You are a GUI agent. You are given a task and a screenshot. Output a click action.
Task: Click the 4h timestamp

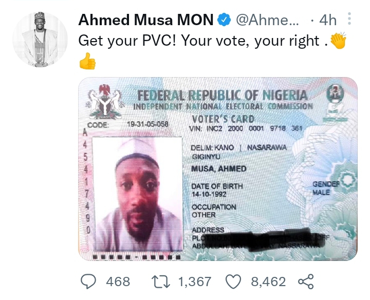coord(328,21)
